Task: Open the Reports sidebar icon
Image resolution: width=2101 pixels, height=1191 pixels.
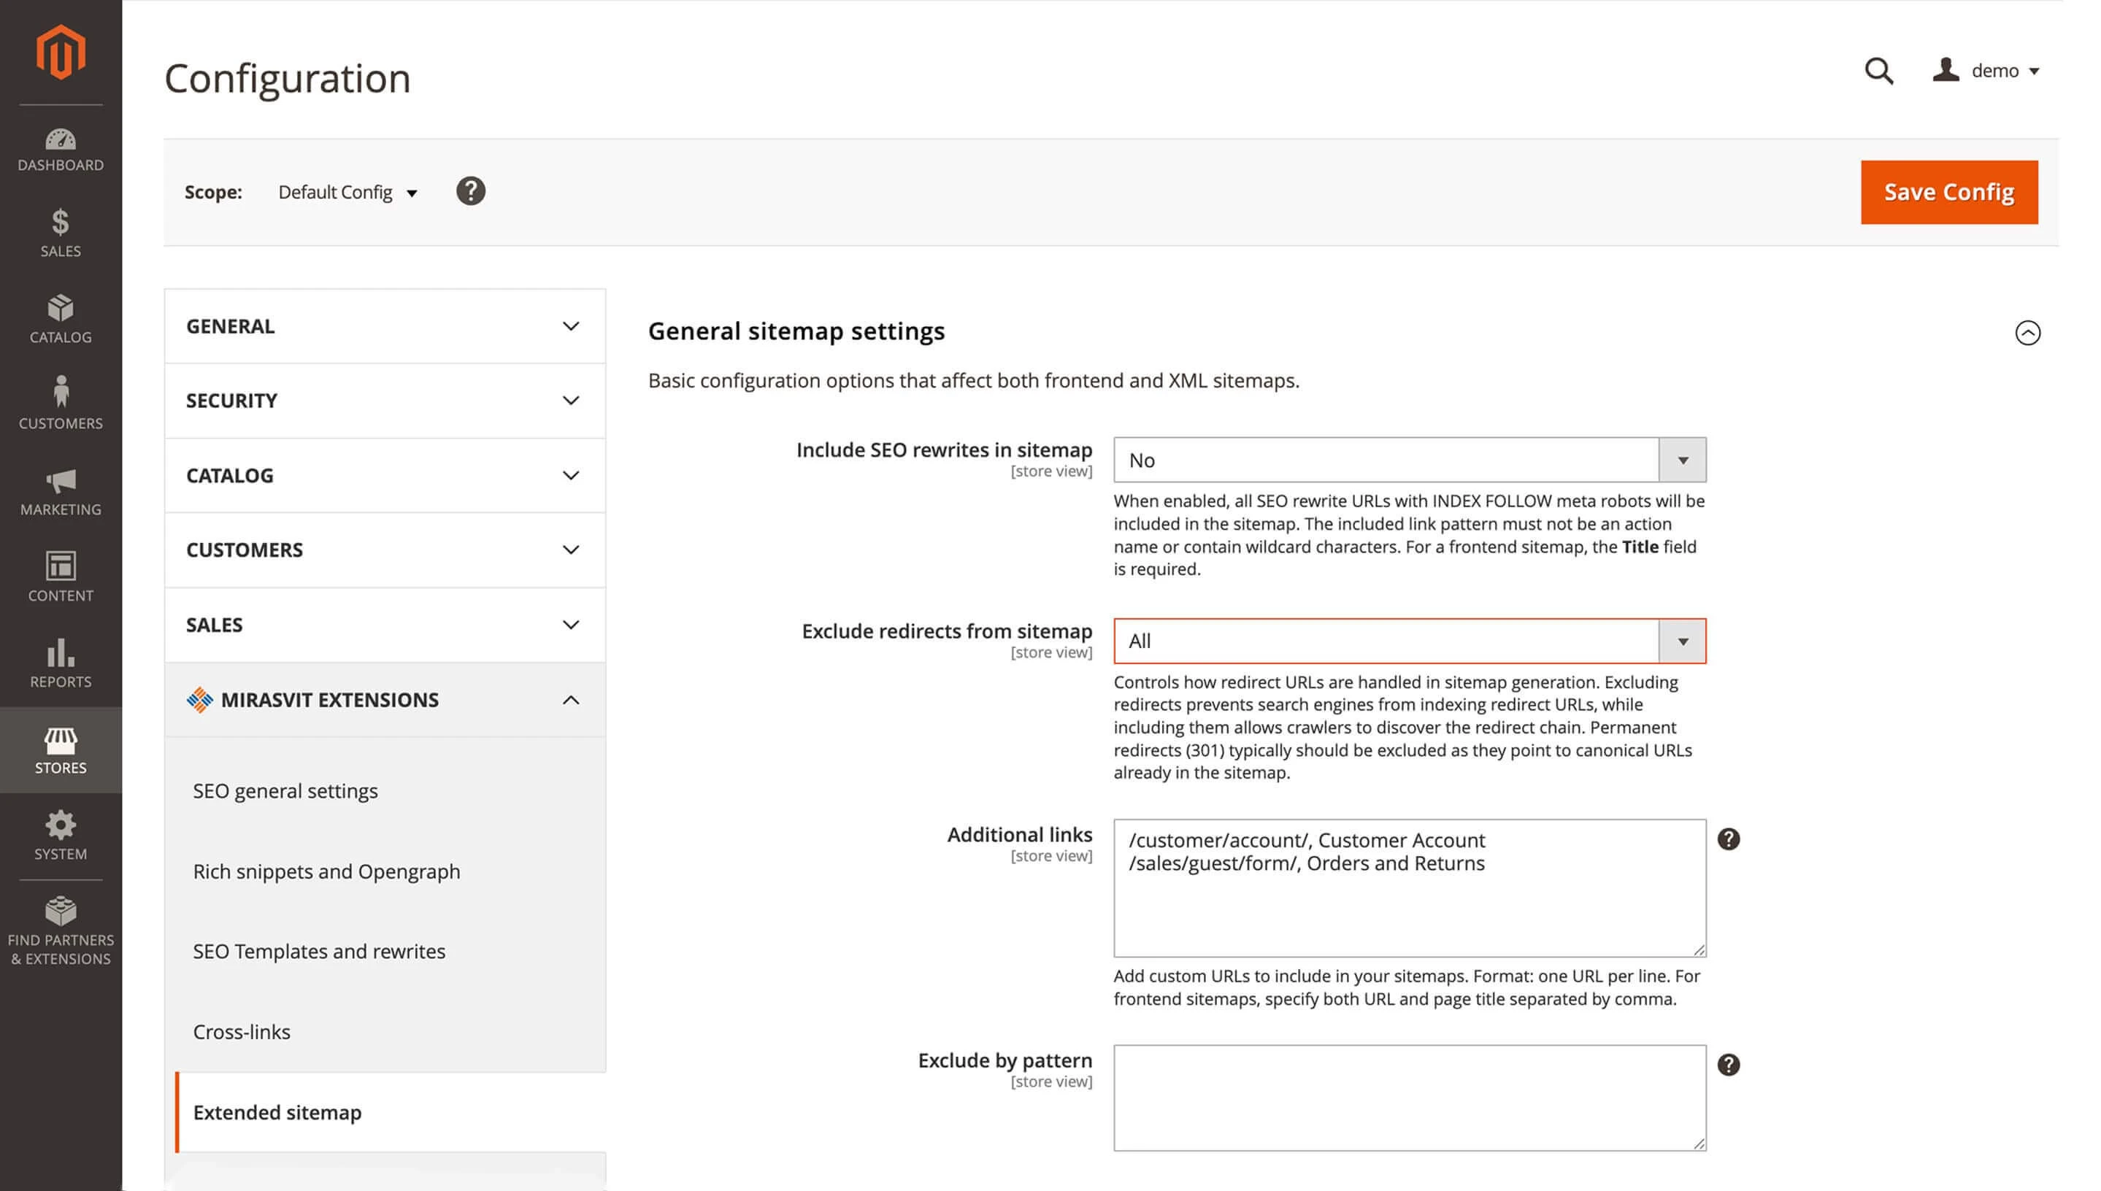Action: 60,663
